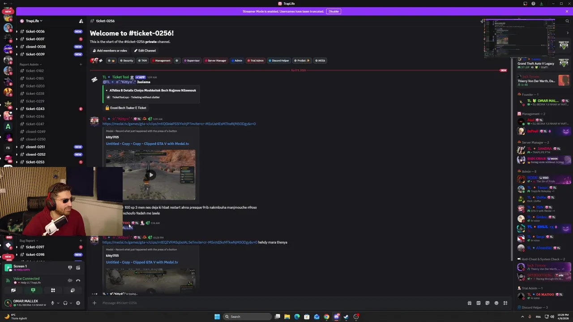
Task: Click the inbox icon in title bar
Action: click(x=526, y=4)
